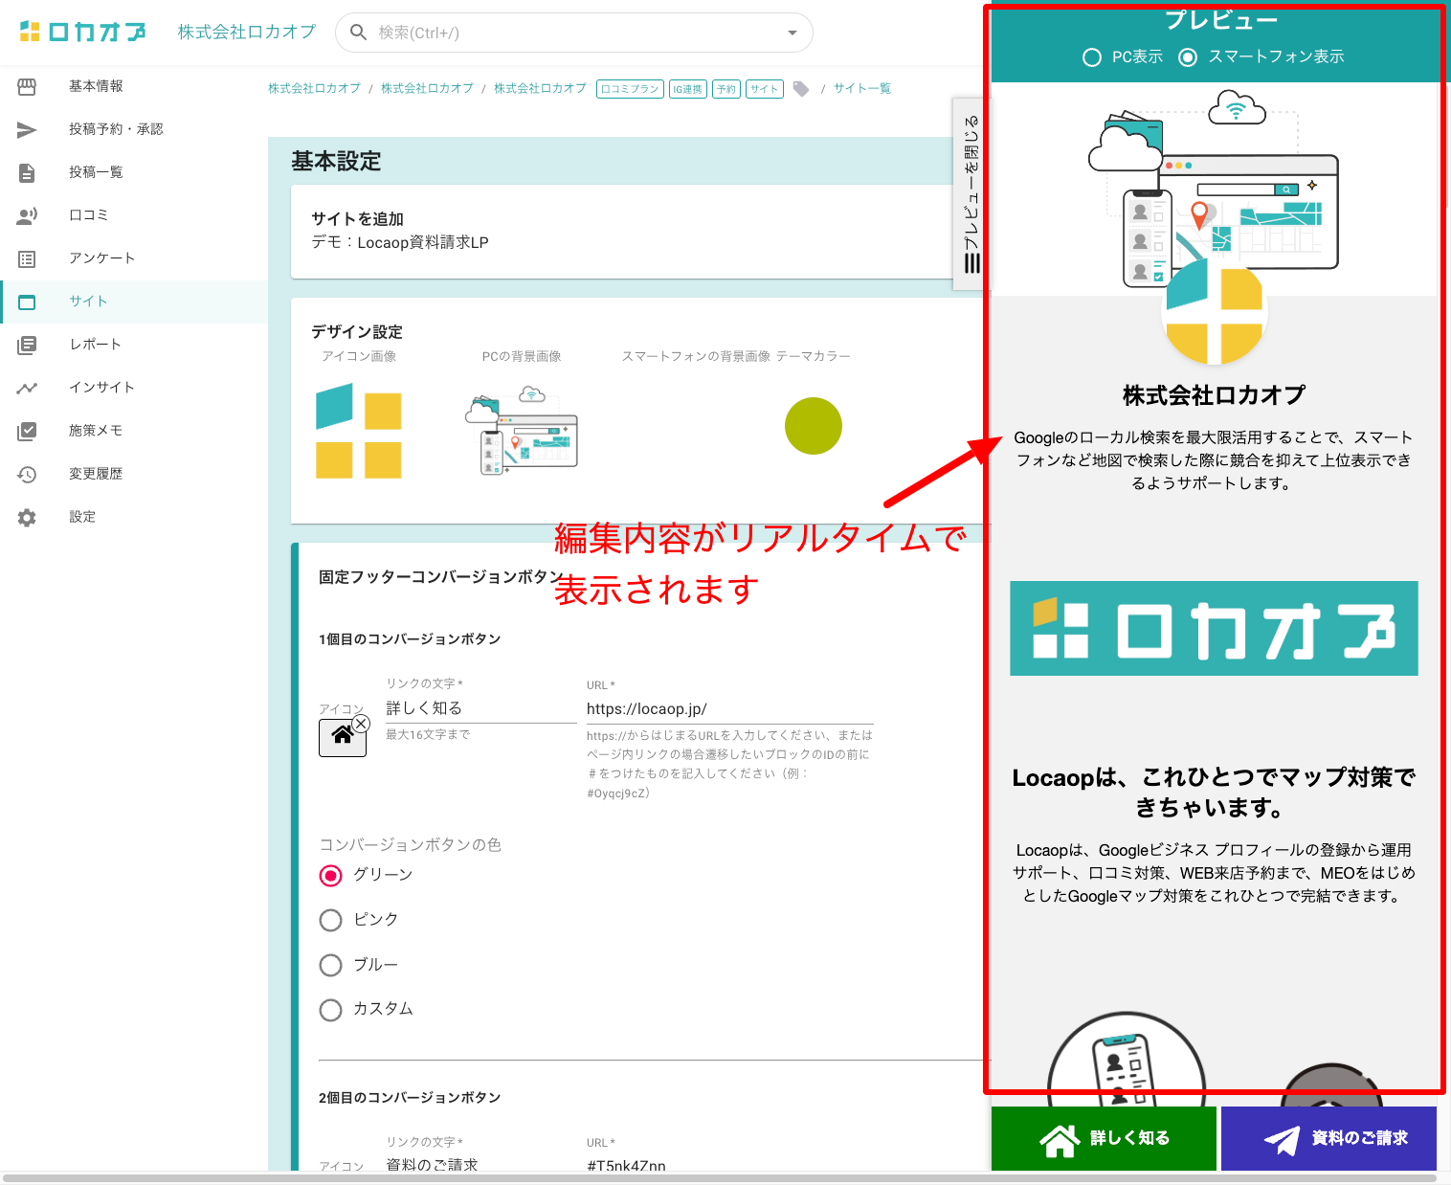Open the レポート menu item
The width and height of the screenshot is (1451, 1185).
(x=95, y=345)
